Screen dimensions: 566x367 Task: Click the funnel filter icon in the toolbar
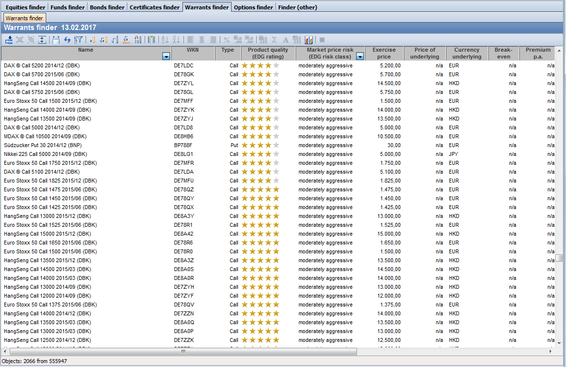(79, 40)
